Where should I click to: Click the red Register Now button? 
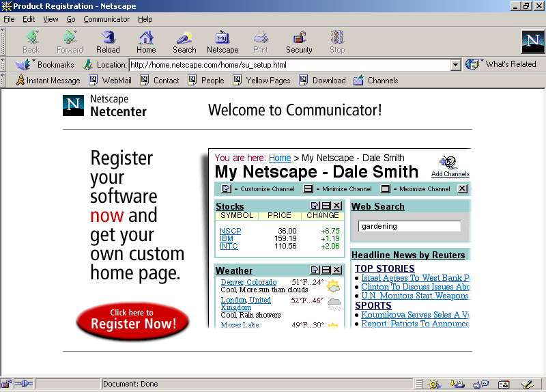pos(132,320)
